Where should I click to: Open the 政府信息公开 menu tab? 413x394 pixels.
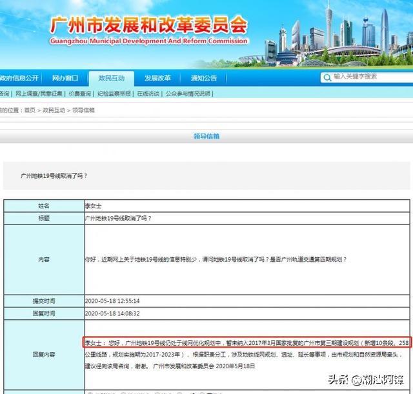pos(19,78)
